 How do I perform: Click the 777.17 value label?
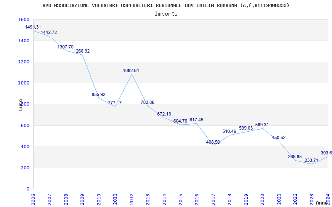115,103
